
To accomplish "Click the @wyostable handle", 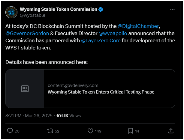I will (32, 15).
